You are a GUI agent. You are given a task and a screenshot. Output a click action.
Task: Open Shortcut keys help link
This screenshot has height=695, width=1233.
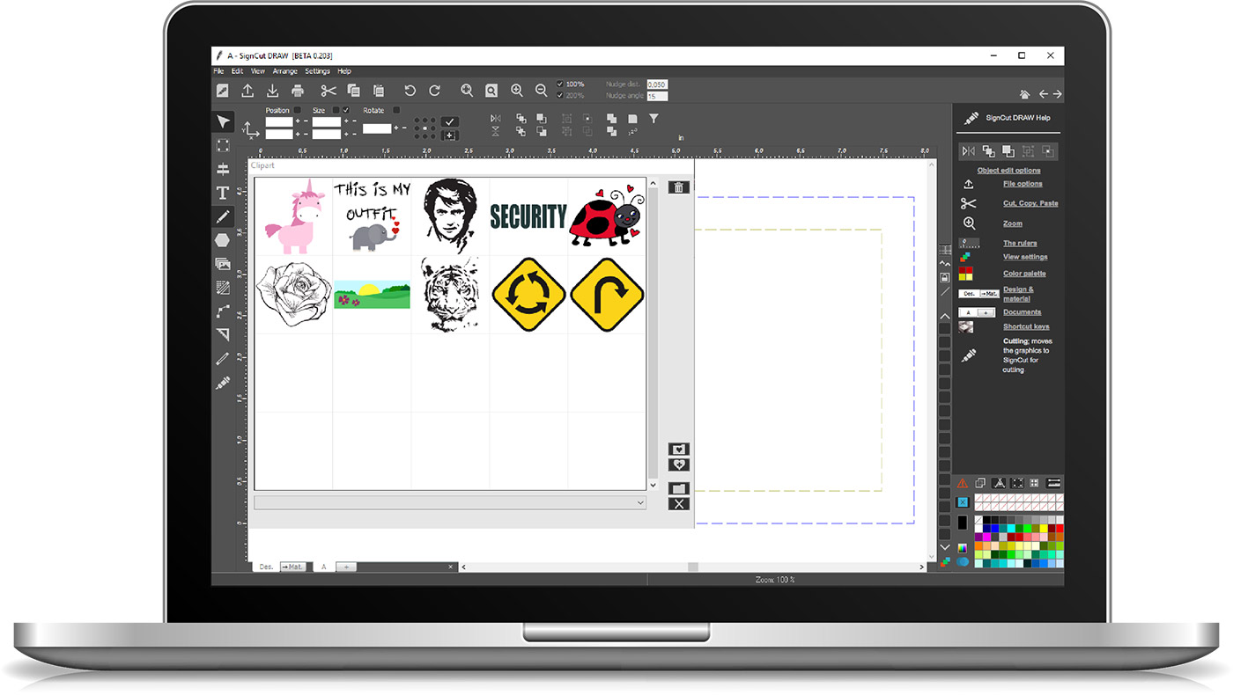tap(1026, 326)
